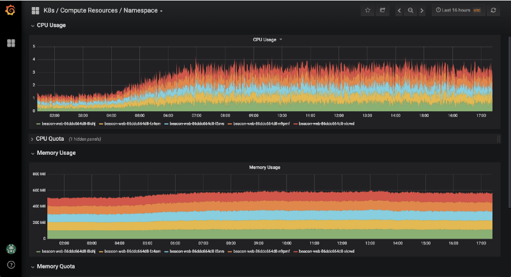Open the user avatar at sidebar bottom

[11, 248]
